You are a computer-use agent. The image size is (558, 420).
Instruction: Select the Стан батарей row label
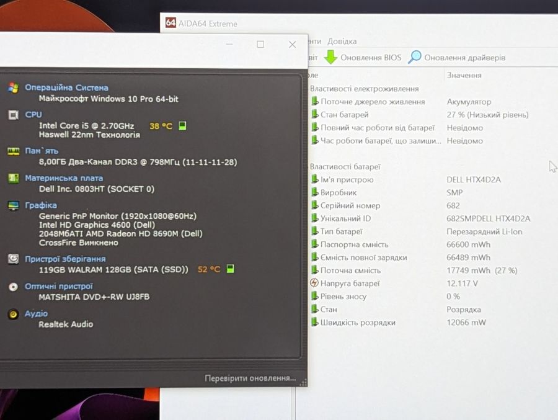(x=345, y=115)
